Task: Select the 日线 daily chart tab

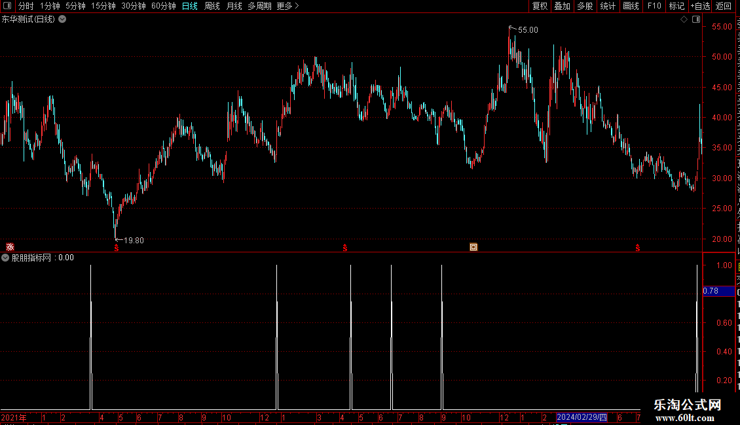Action: 190,6
